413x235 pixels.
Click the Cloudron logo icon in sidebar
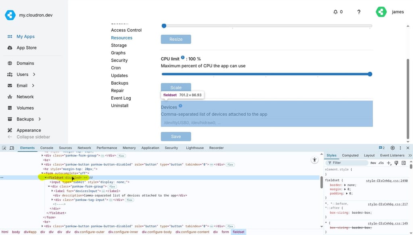click(x=10, y=15)
